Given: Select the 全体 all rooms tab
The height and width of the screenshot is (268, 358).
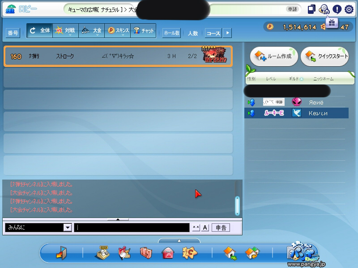Looking at the screenshot, I should click(x=40, y=31).
